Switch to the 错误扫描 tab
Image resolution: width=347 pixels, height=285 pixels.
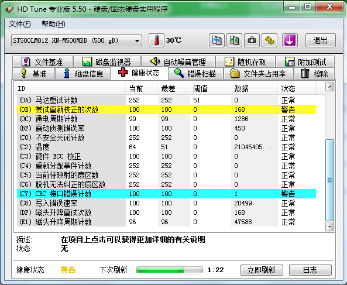click(x=195, y=74)
